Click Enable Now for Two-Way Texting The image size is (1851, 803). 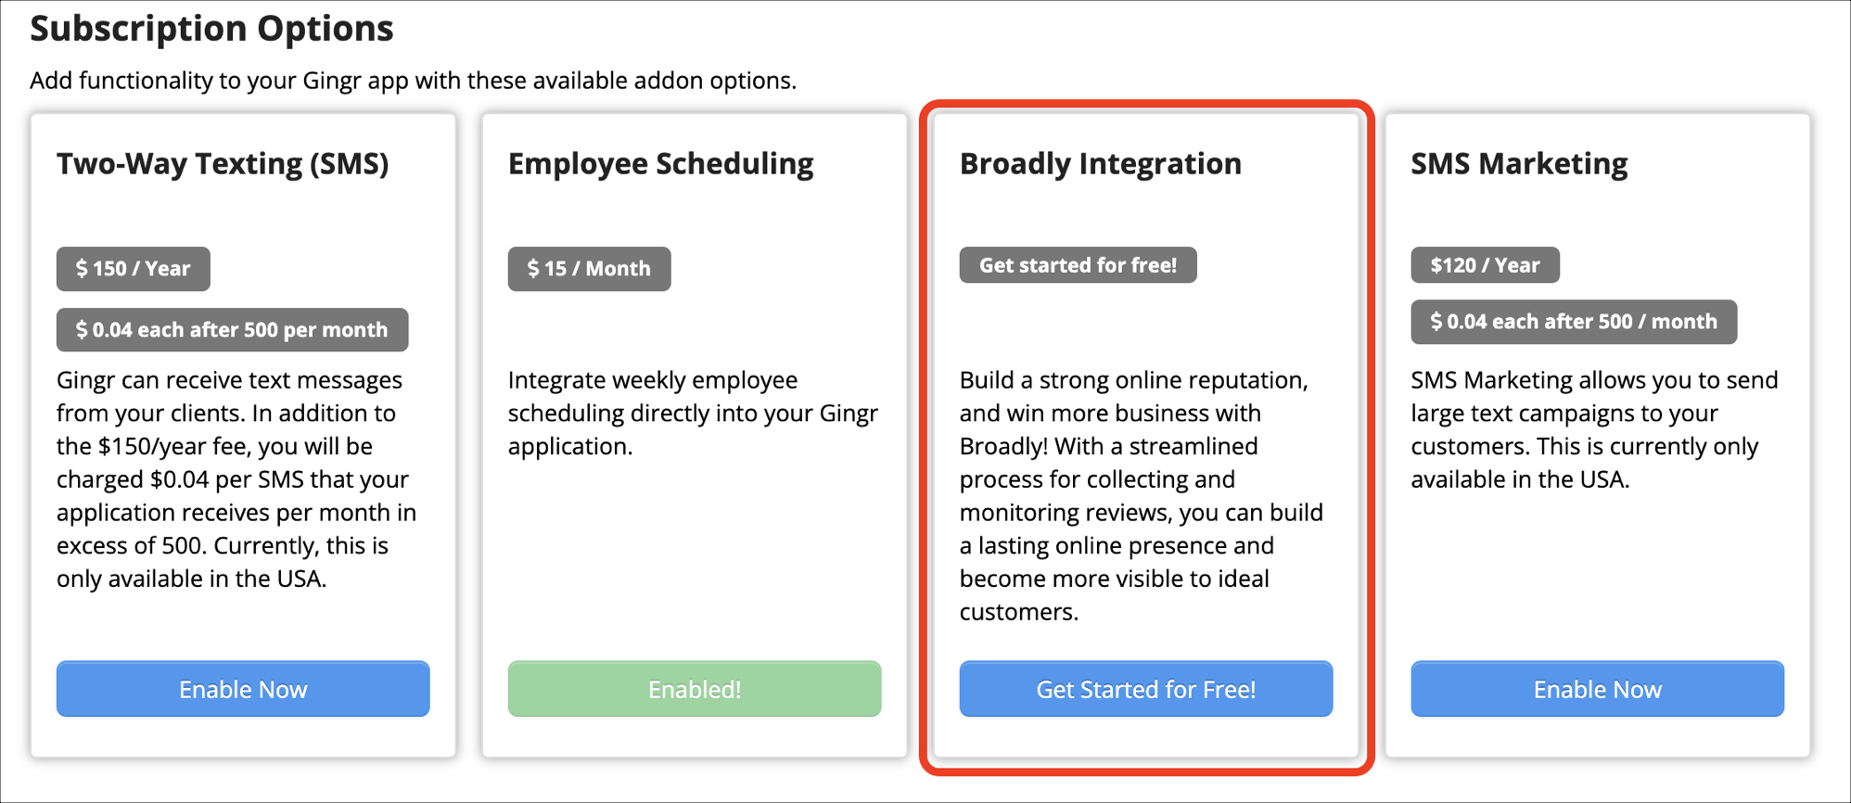pyautogui.click(x=242, y=689)
